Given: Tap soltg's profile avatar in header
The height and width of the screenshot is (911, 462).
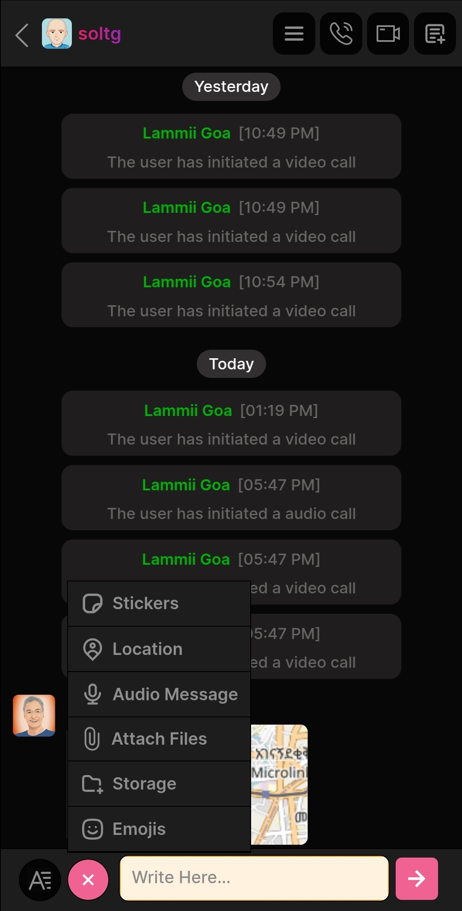Looking at the screenshot, I should pyautogui.click(x=57, y=34).
